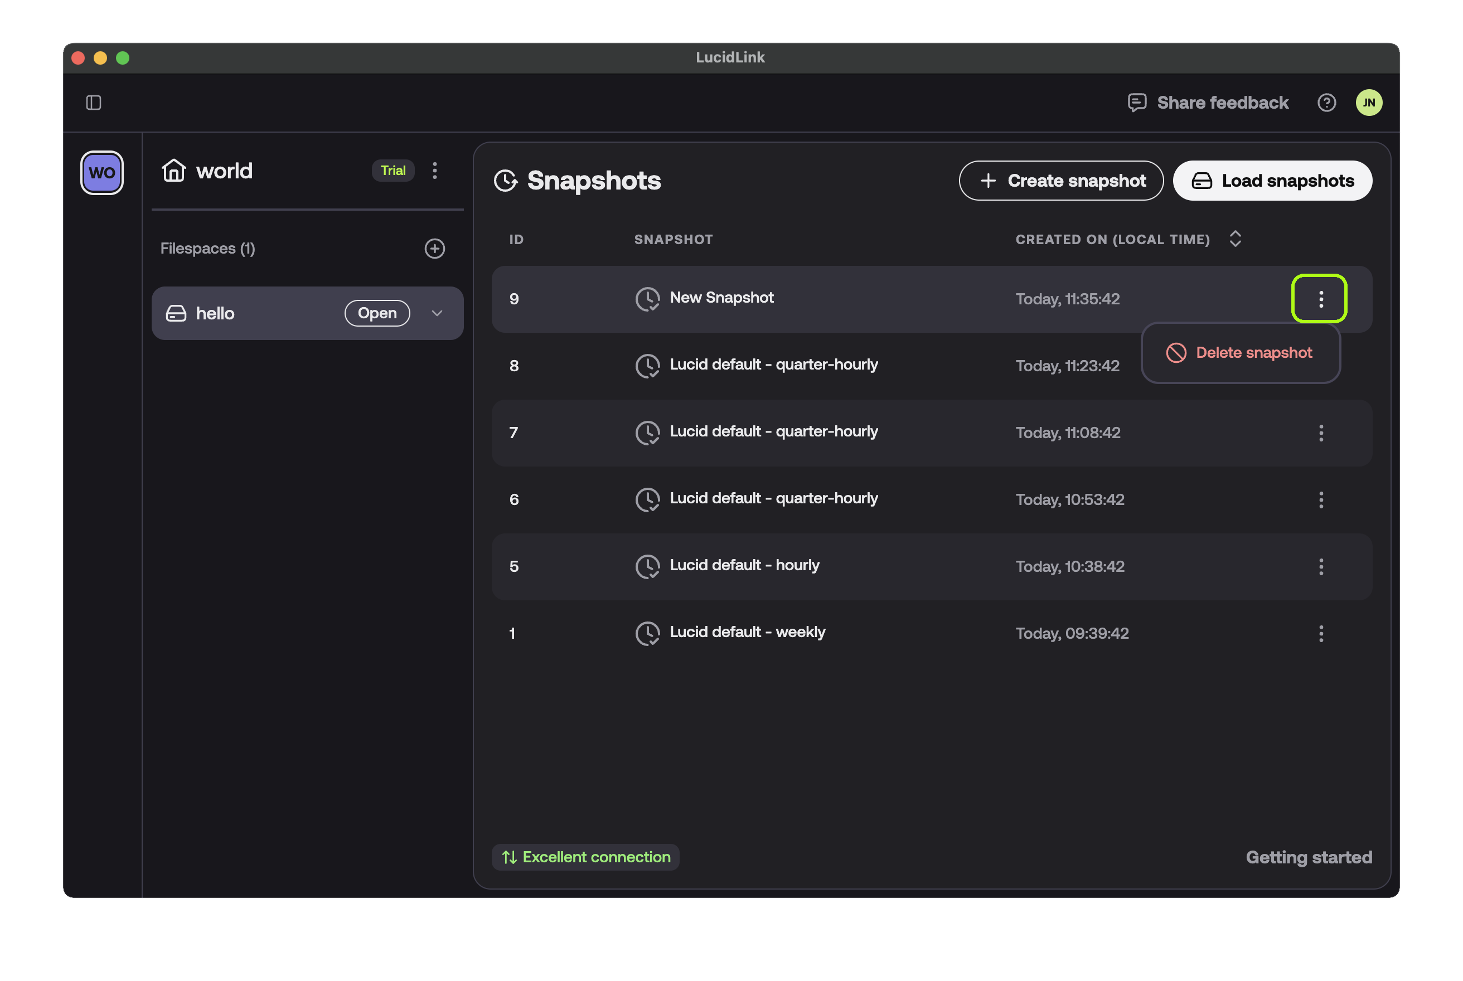The height and width of the screenshot is (981, 1463).
Task: Click clock icon on snapshot 6 row
Action: click(x=648, y=500)
